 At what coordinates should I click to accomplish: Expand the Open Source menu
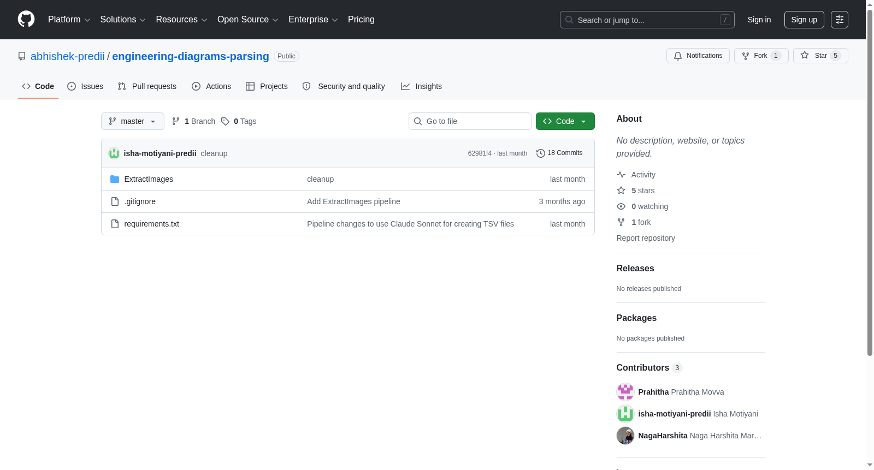[248, 20]
